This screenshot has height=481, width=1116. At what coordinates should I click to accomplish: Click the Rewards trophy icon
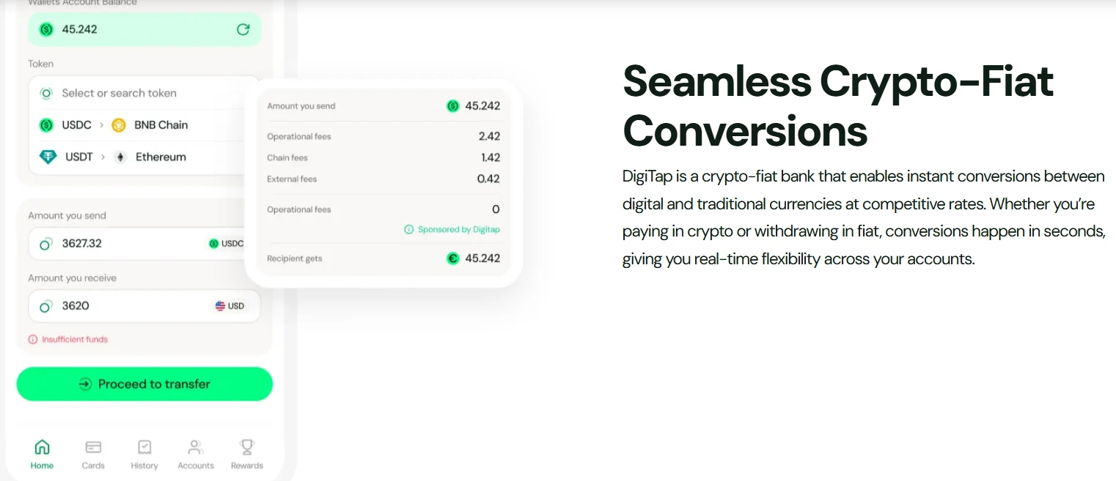(x=247, y=447)
